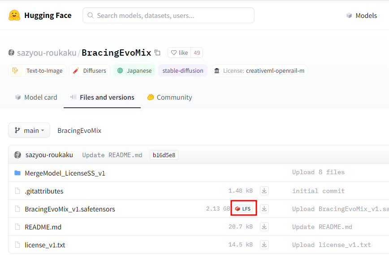Viewport: 389px width, 255px height.
Task: Click the Diffusers pencil icon
Action: point(76,70)
